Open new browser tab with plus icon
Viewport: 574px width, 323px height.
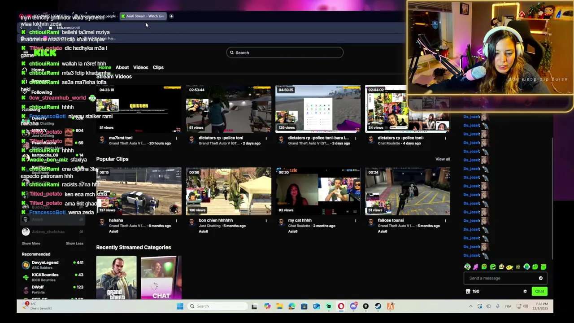coord(171,16)
